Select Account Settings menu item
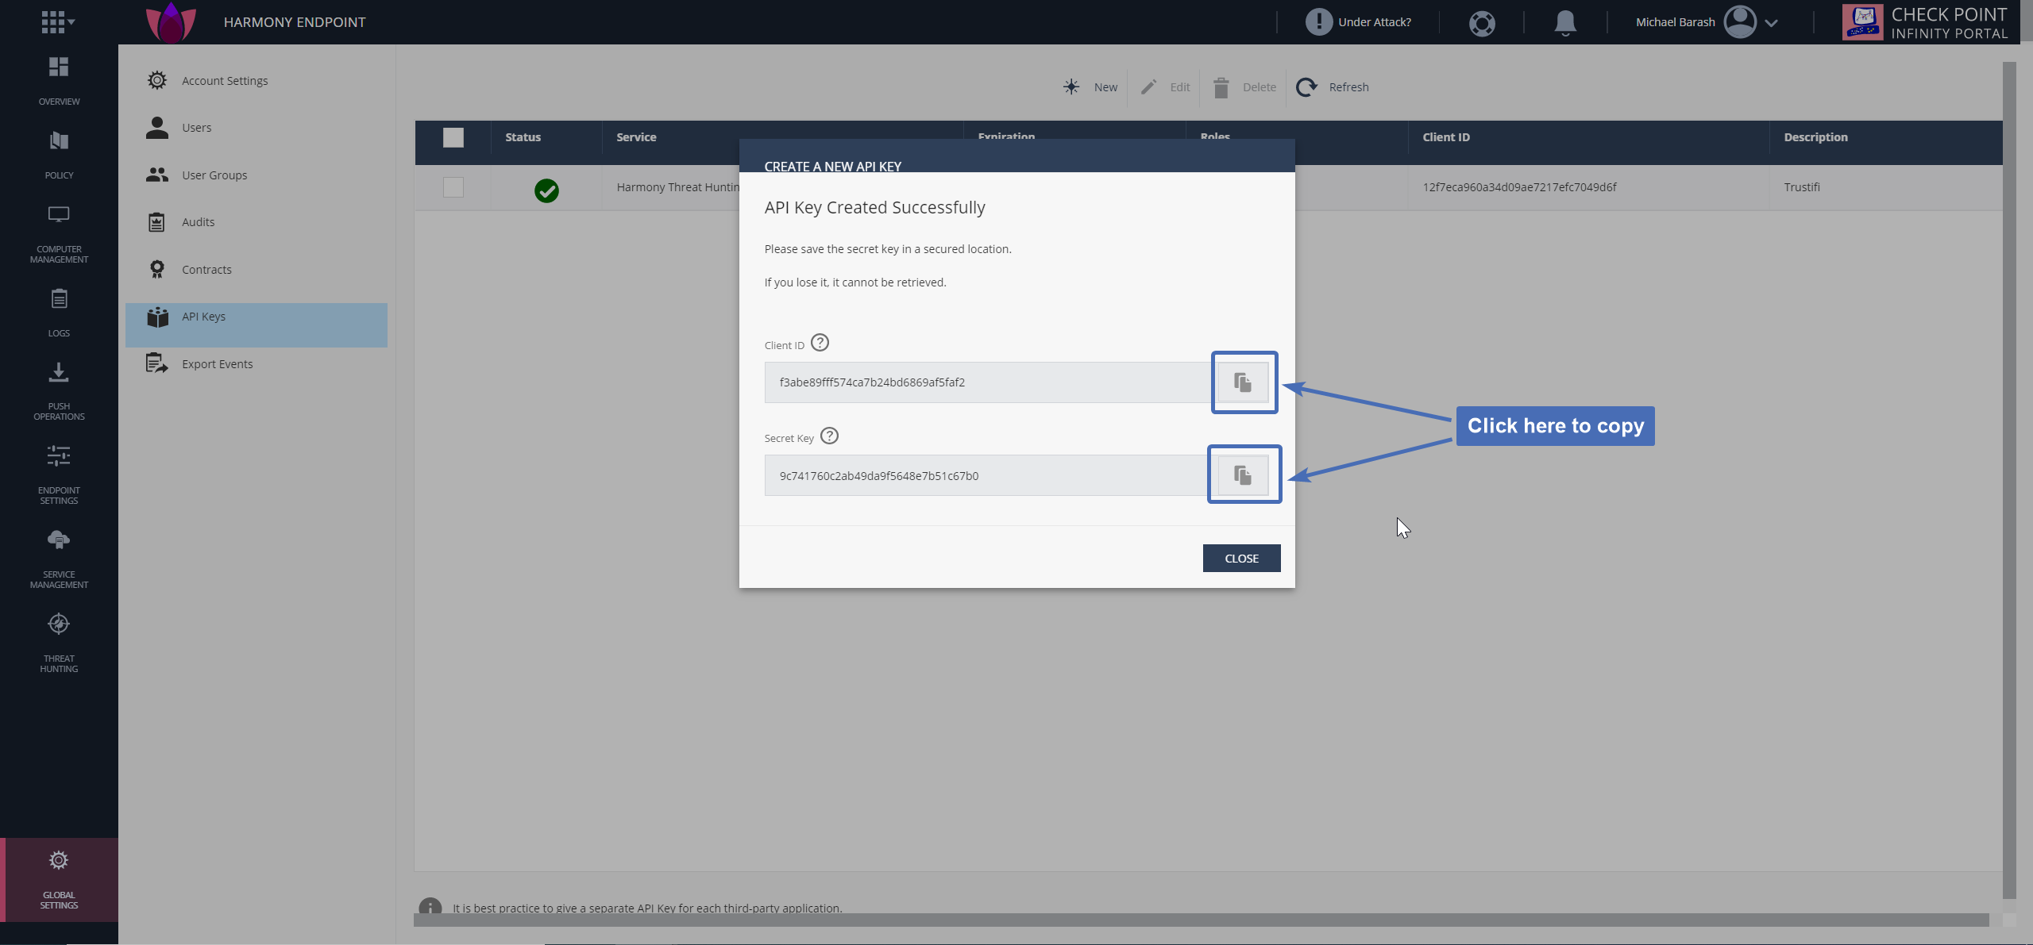 256,81
